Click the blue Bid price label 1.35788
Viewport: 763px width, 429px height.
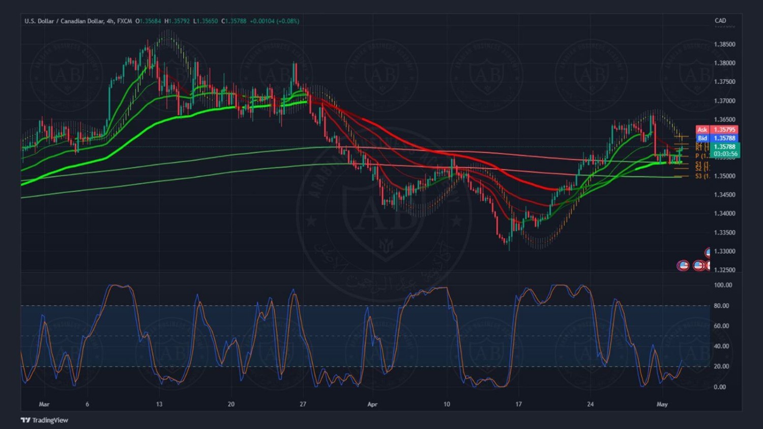point(717,138)
